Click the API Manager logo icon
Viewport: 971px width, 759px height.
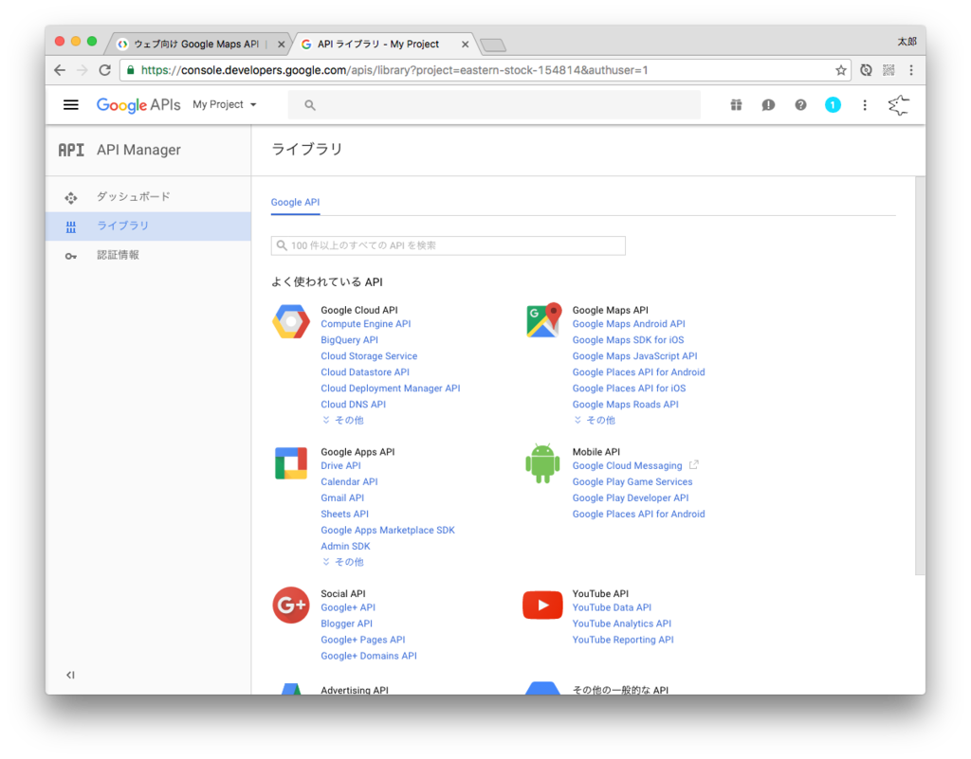click(x=71, y=150)
